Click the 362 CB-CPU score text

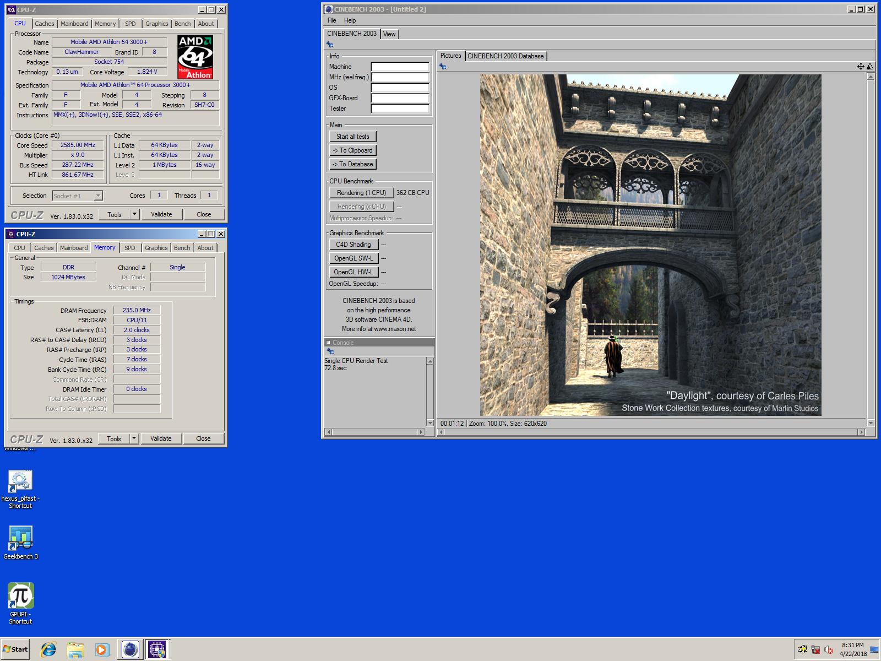pos(413,193)
